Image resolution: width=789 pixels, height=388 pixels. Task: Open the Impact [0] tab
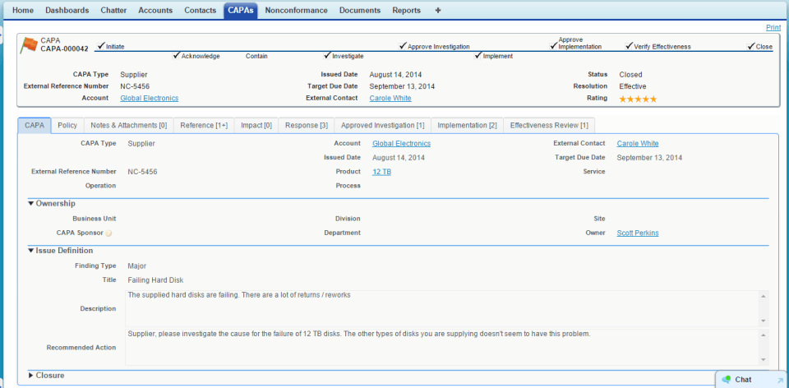coord(256,125)
